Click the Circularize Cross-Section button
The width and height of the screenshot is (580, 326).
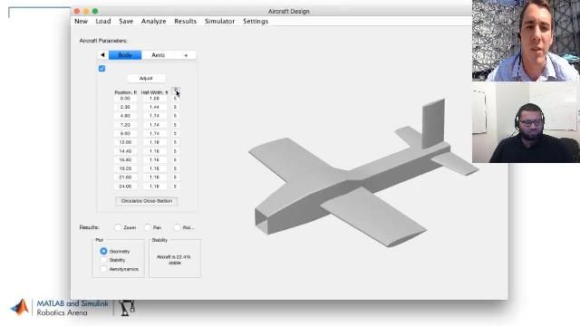(x=147, y=201)
